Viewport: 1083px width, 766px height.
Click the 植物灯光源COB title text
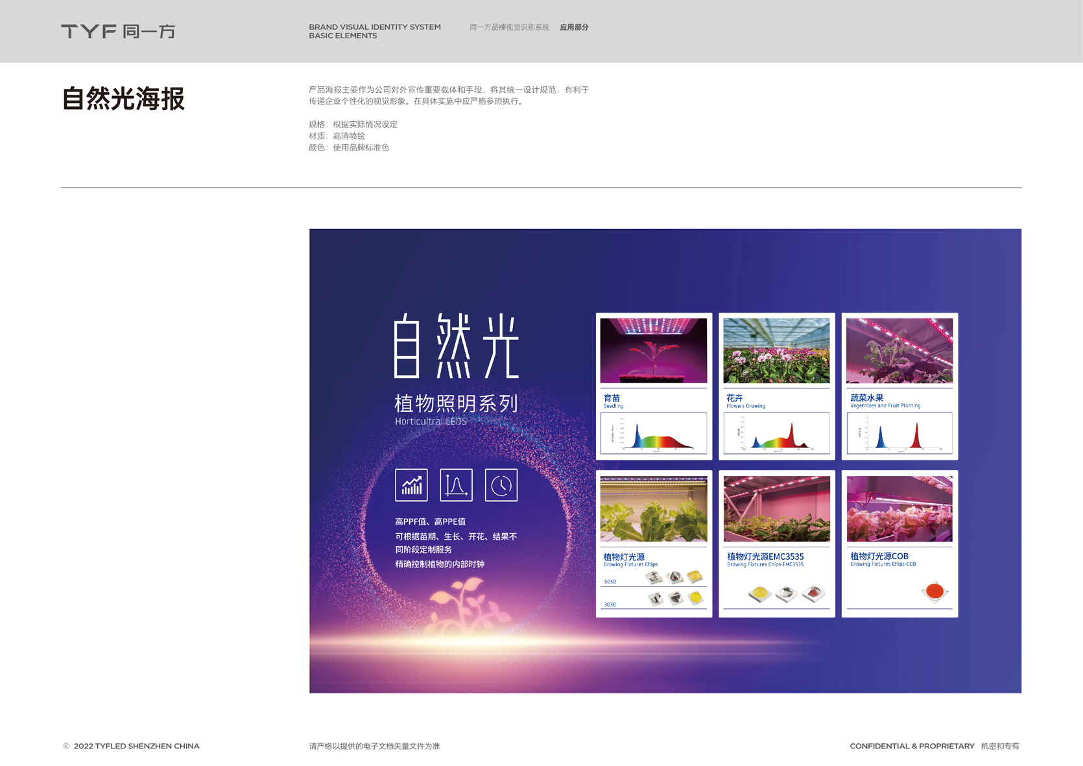pyautogui.click(x=879, y=556)
